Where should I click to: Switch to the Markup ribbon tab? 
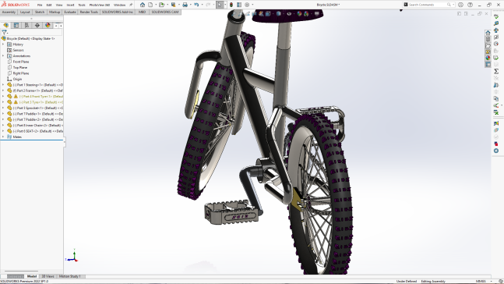(x=55, y=12)
